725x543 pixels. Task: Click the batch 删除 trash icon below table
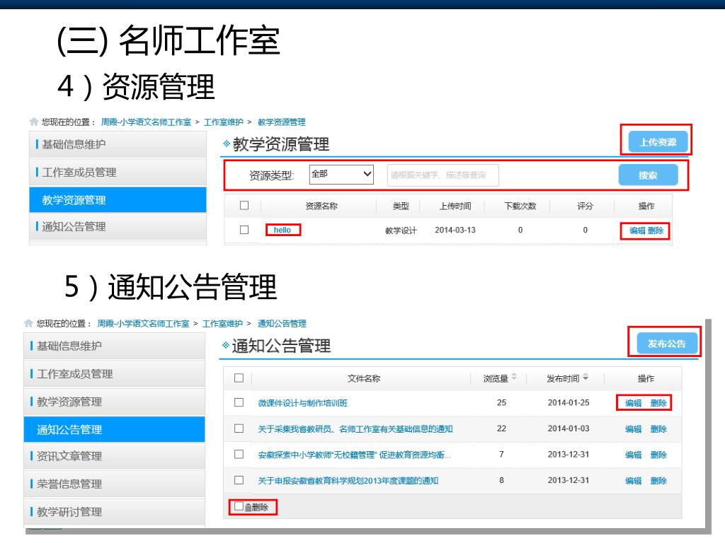pos(248,507)
